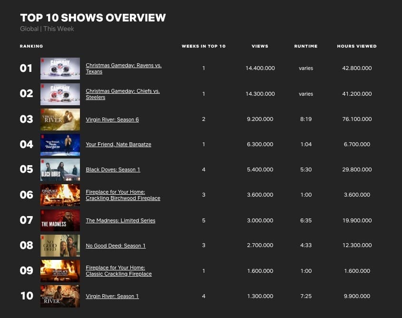Select the No Good Deed thumbnail
The width and height of the screenshot is (402, 318).
point(60,246)
